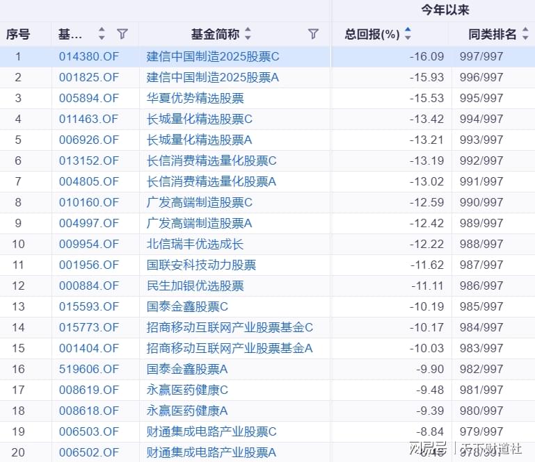Screen dimensions: 535x462
Task: Open fund 长信消费精选量化股票C
Action: (211, 160)
